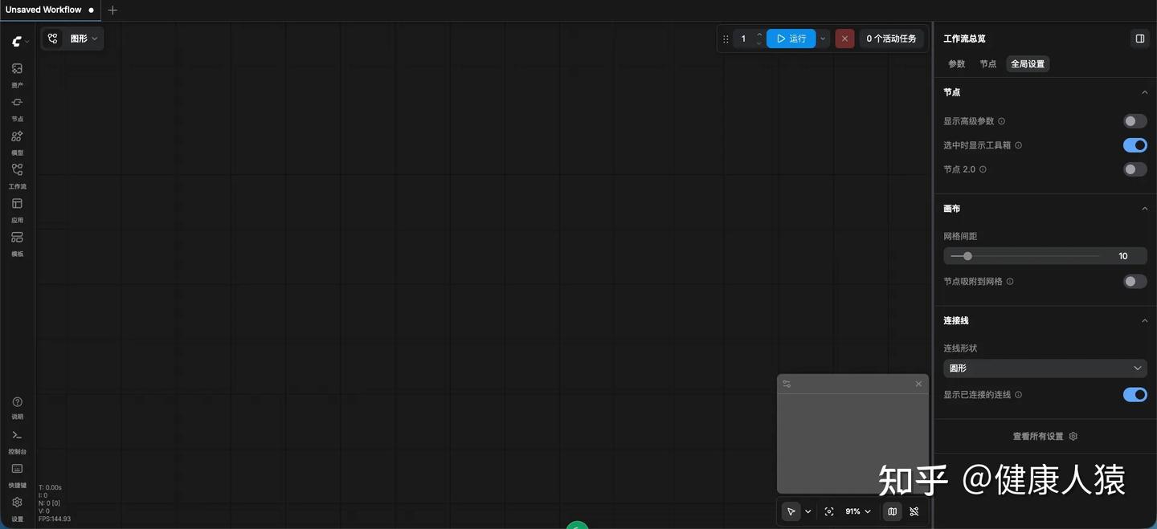Screen dimensions: 1157x529
Task: Open the run options dropdown arrow
Action: pyautogui.click(x=823, y=39)
